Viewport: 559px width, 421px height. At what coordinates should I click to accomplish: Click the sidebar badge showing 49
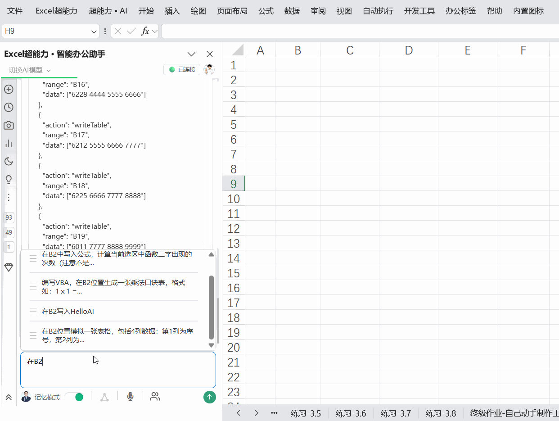coord(9,232)
